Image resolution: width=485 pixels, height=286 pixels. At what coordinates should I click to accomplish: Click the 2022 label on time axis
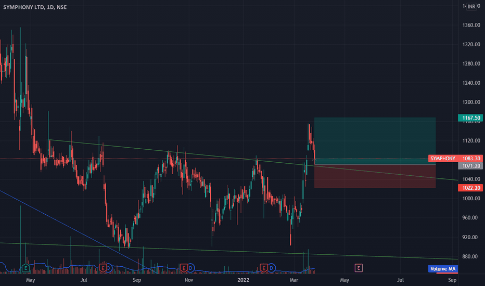(x=243, y=280)
